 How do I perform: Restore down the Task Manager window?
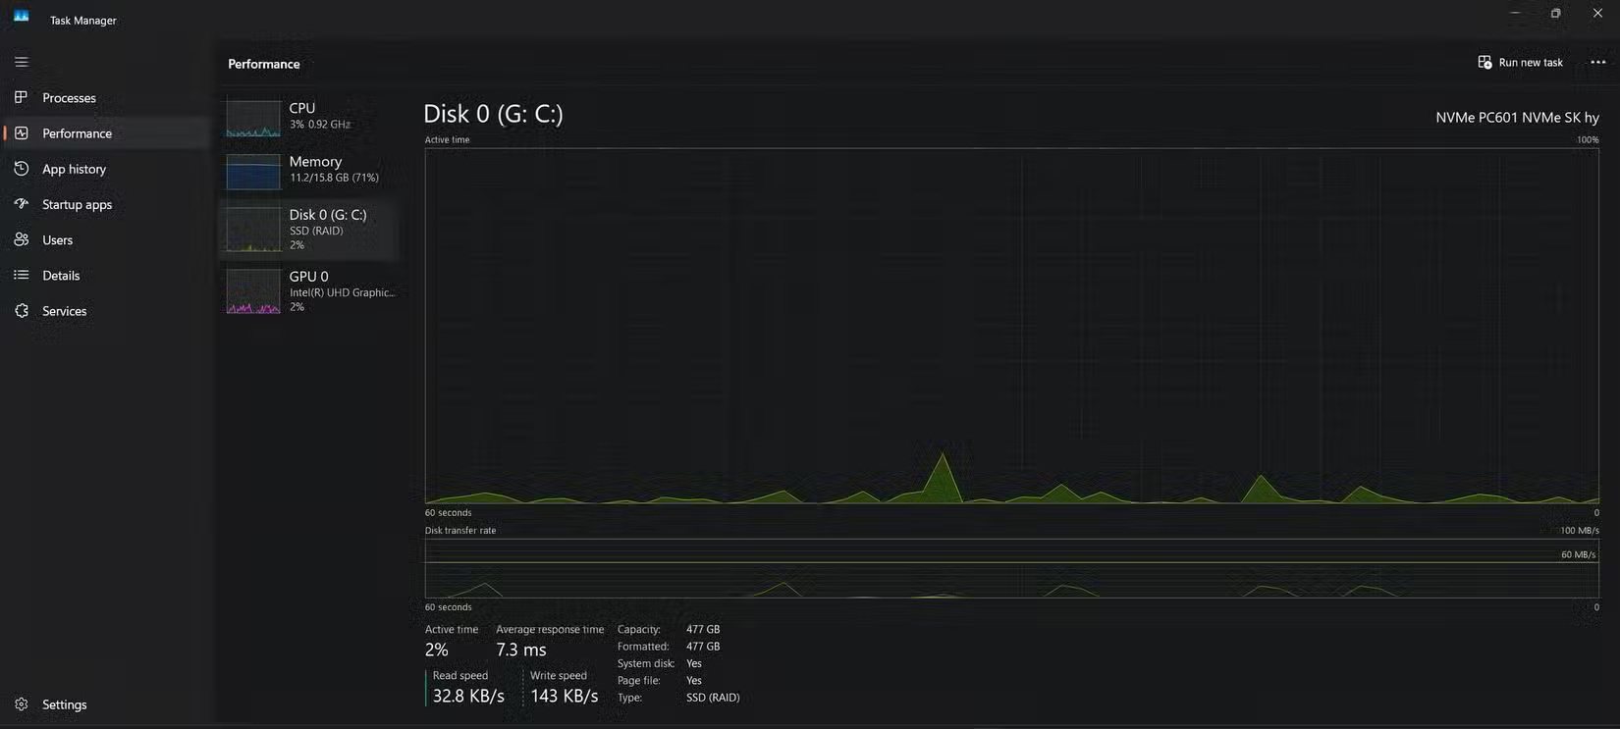tap(1555, 14)
